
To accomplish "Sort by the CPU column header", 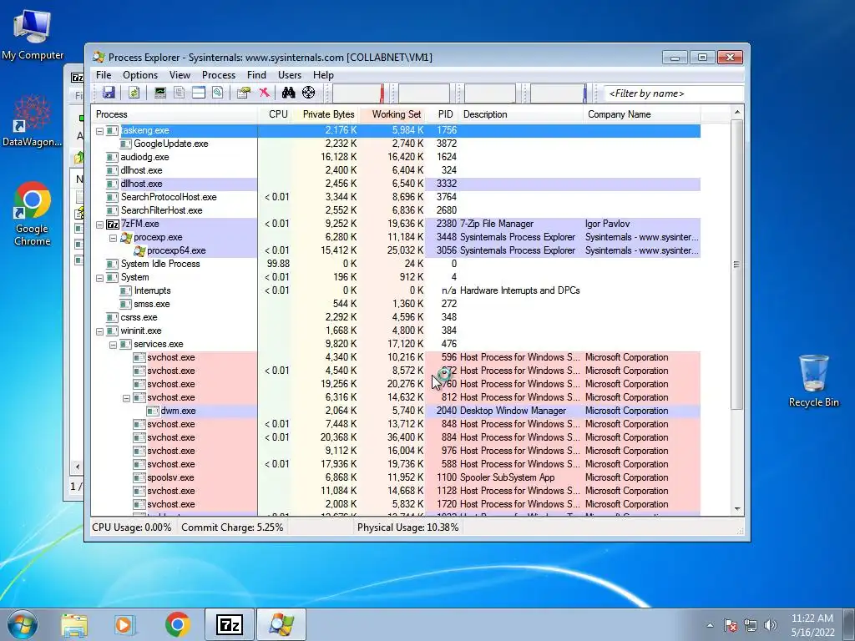I will [275, 114].
